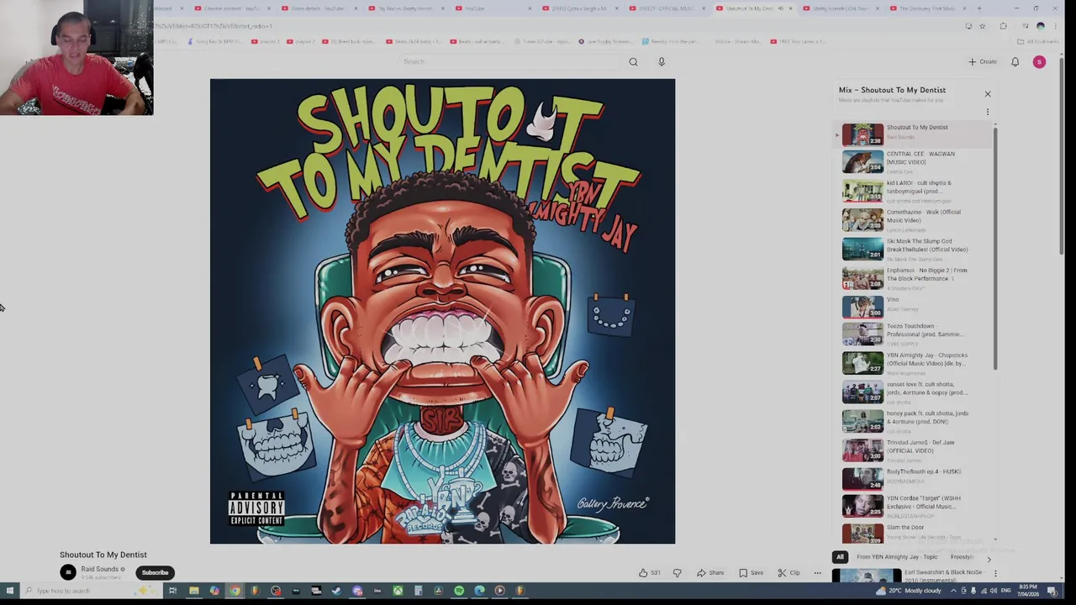Open Steam from the taskbar
This screenshot has height=605, width=1076.
point(336,591)
